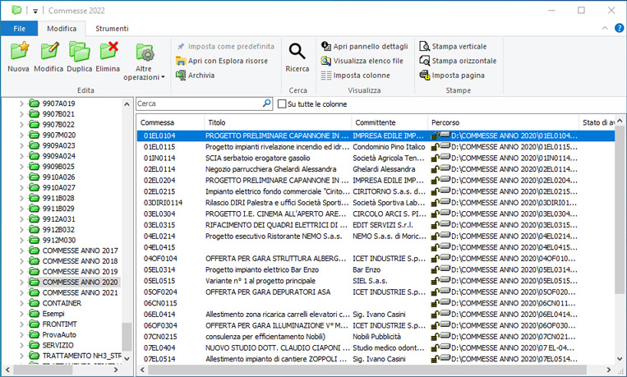This screenshot has height=377, width=627.
Task: Select the ProvaAuto tree folder
Action: click(59, 334)
